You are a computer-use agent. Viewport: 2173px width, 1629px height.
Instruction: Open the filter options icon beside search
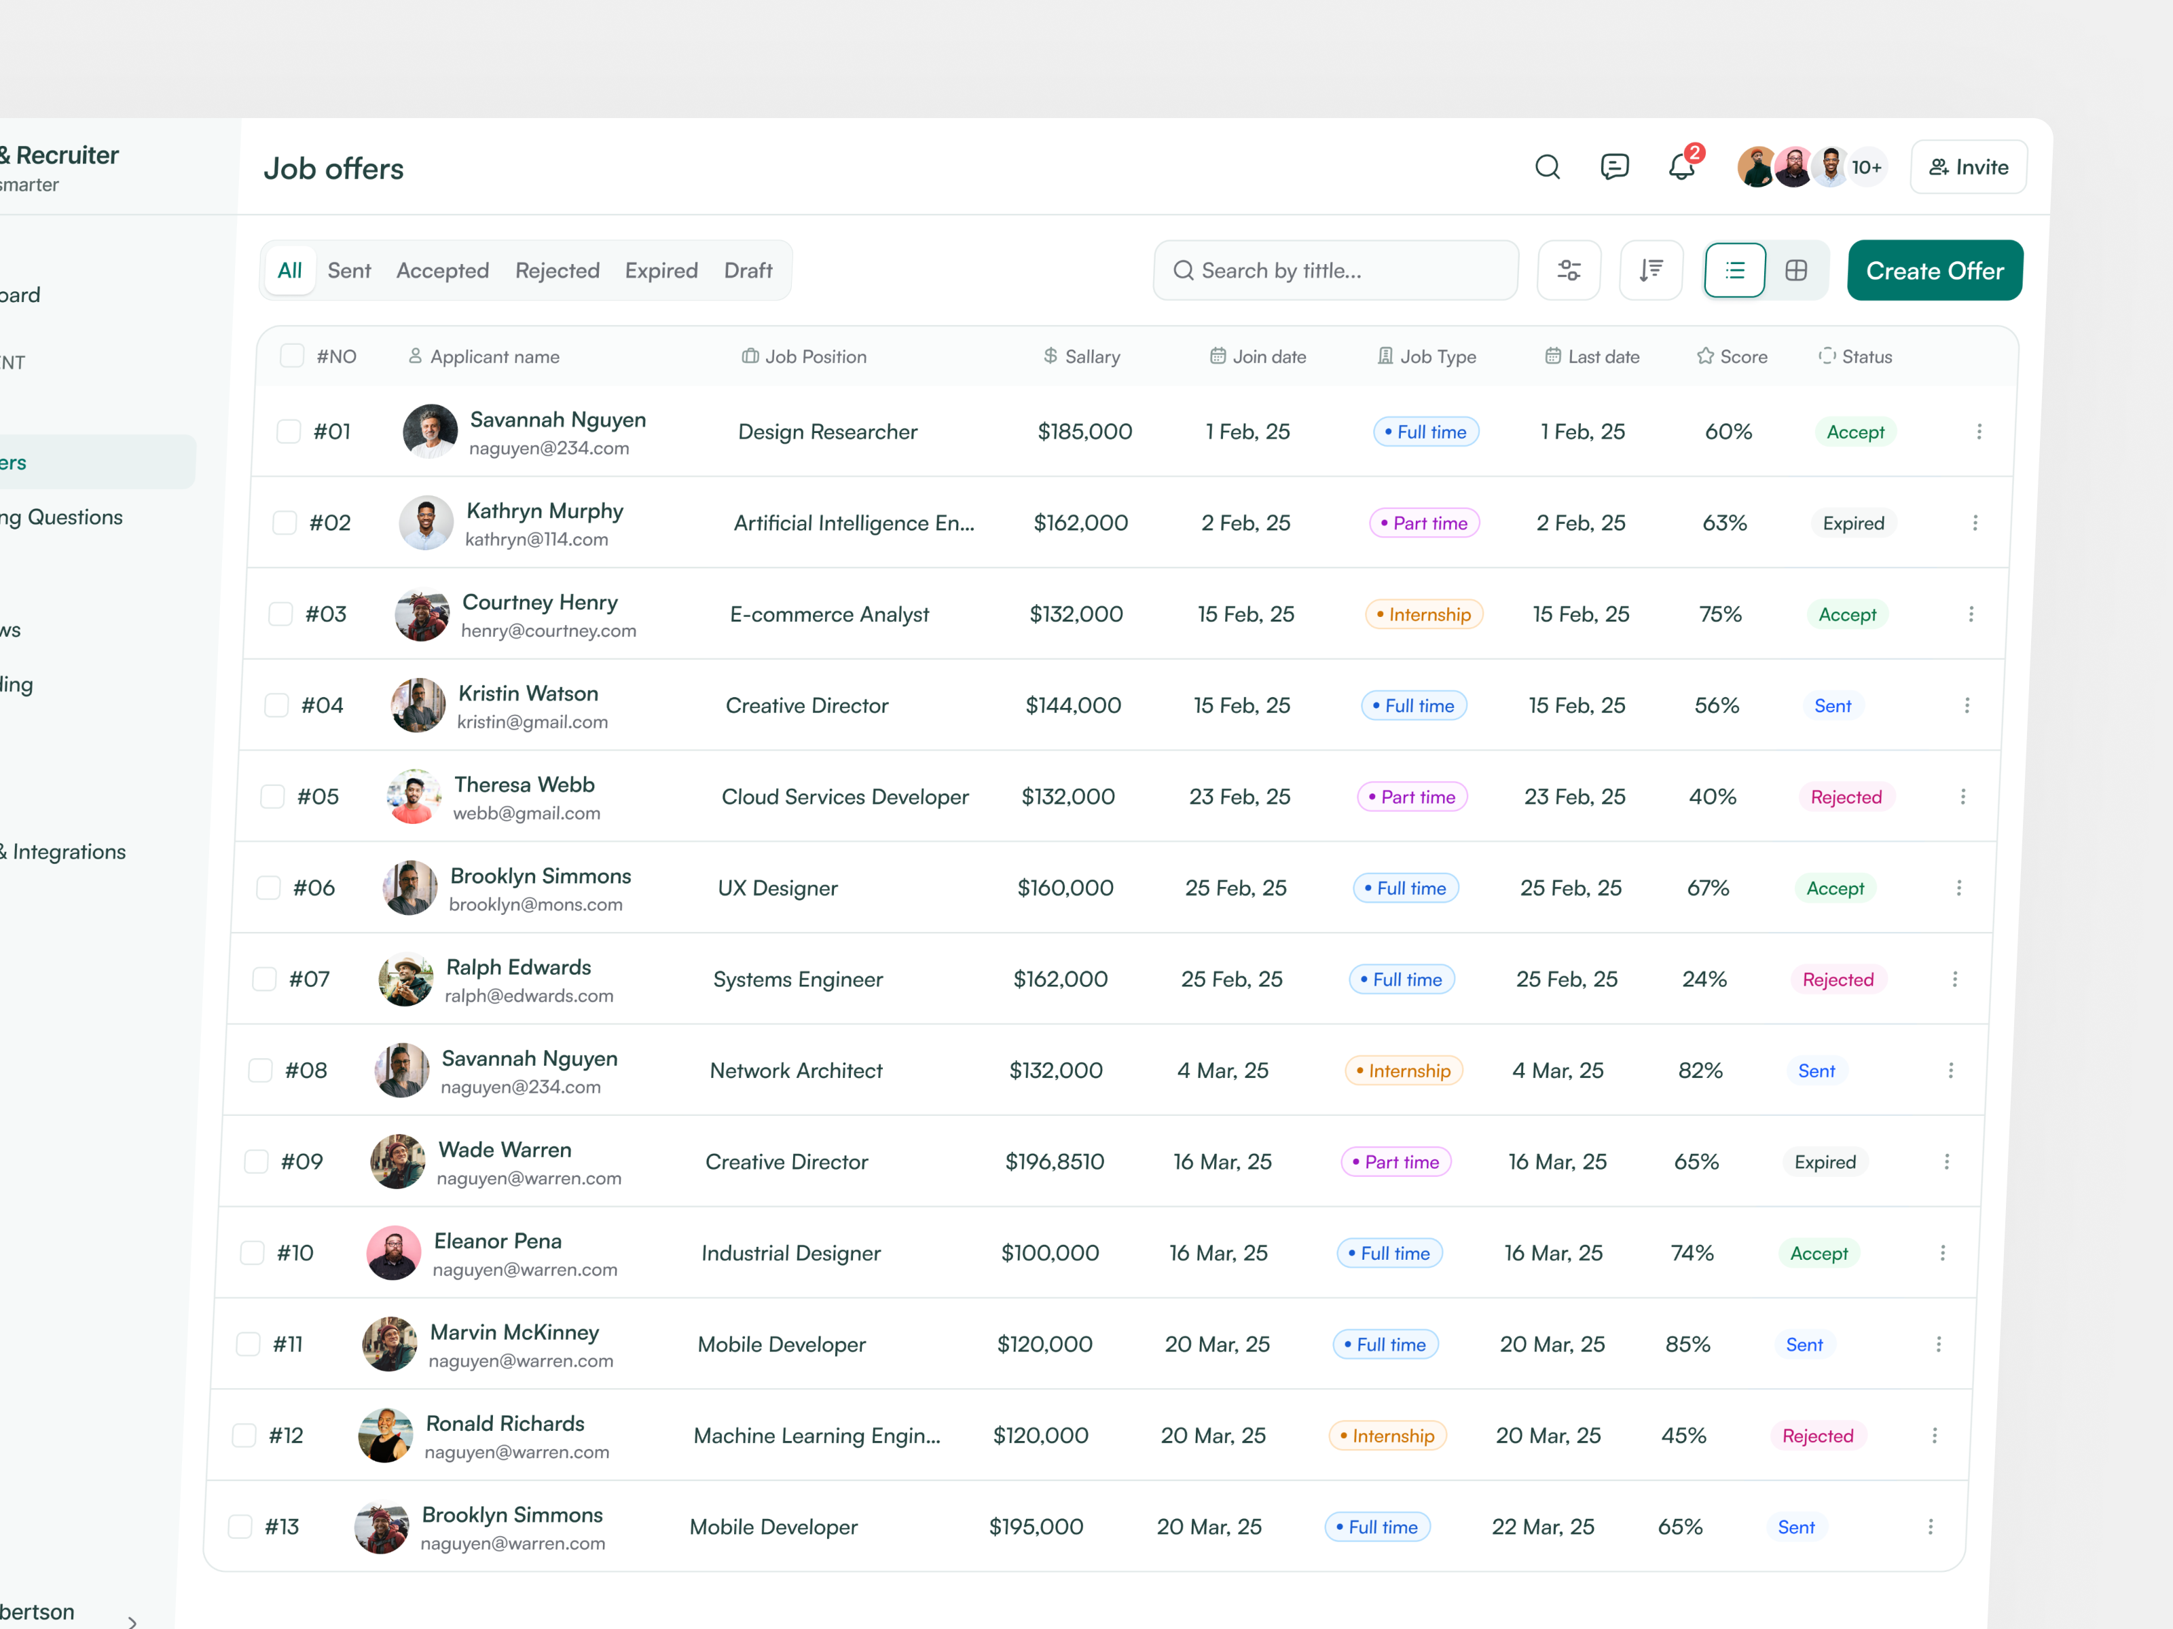(1569, 270)
